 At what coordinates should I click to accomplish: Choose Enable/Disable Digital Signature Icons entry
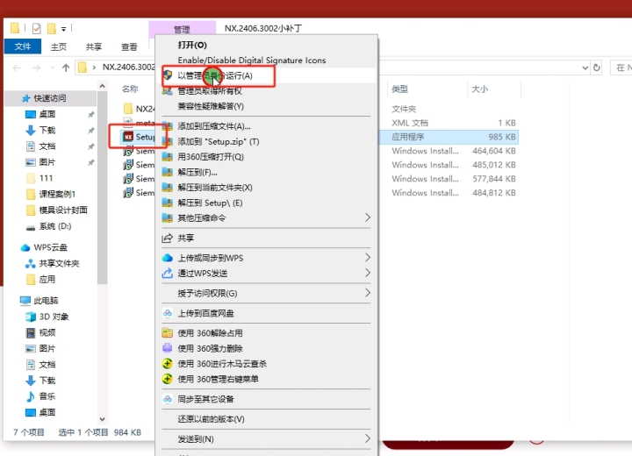(x=252, y=61)
